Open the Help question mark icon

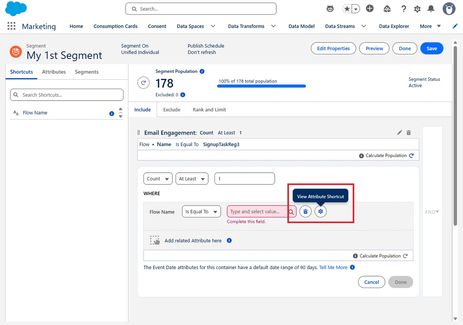(404, 8)
